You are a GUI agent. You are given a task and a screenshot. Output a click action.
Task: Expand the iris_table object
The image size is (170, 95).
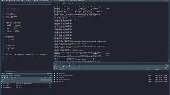pos(2,85)
